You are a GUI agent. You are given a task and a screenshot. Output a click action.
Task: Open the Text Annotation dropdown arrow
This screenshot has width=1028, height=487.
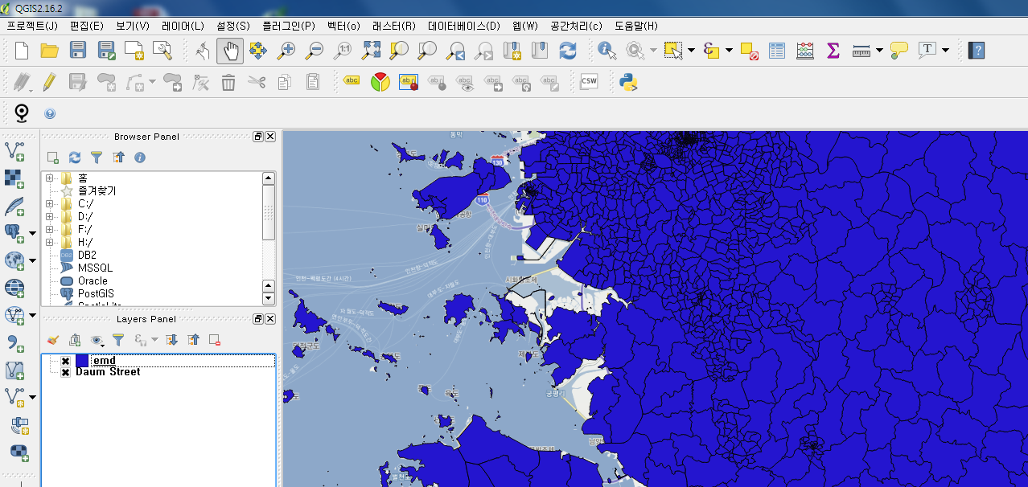(945, 51)
